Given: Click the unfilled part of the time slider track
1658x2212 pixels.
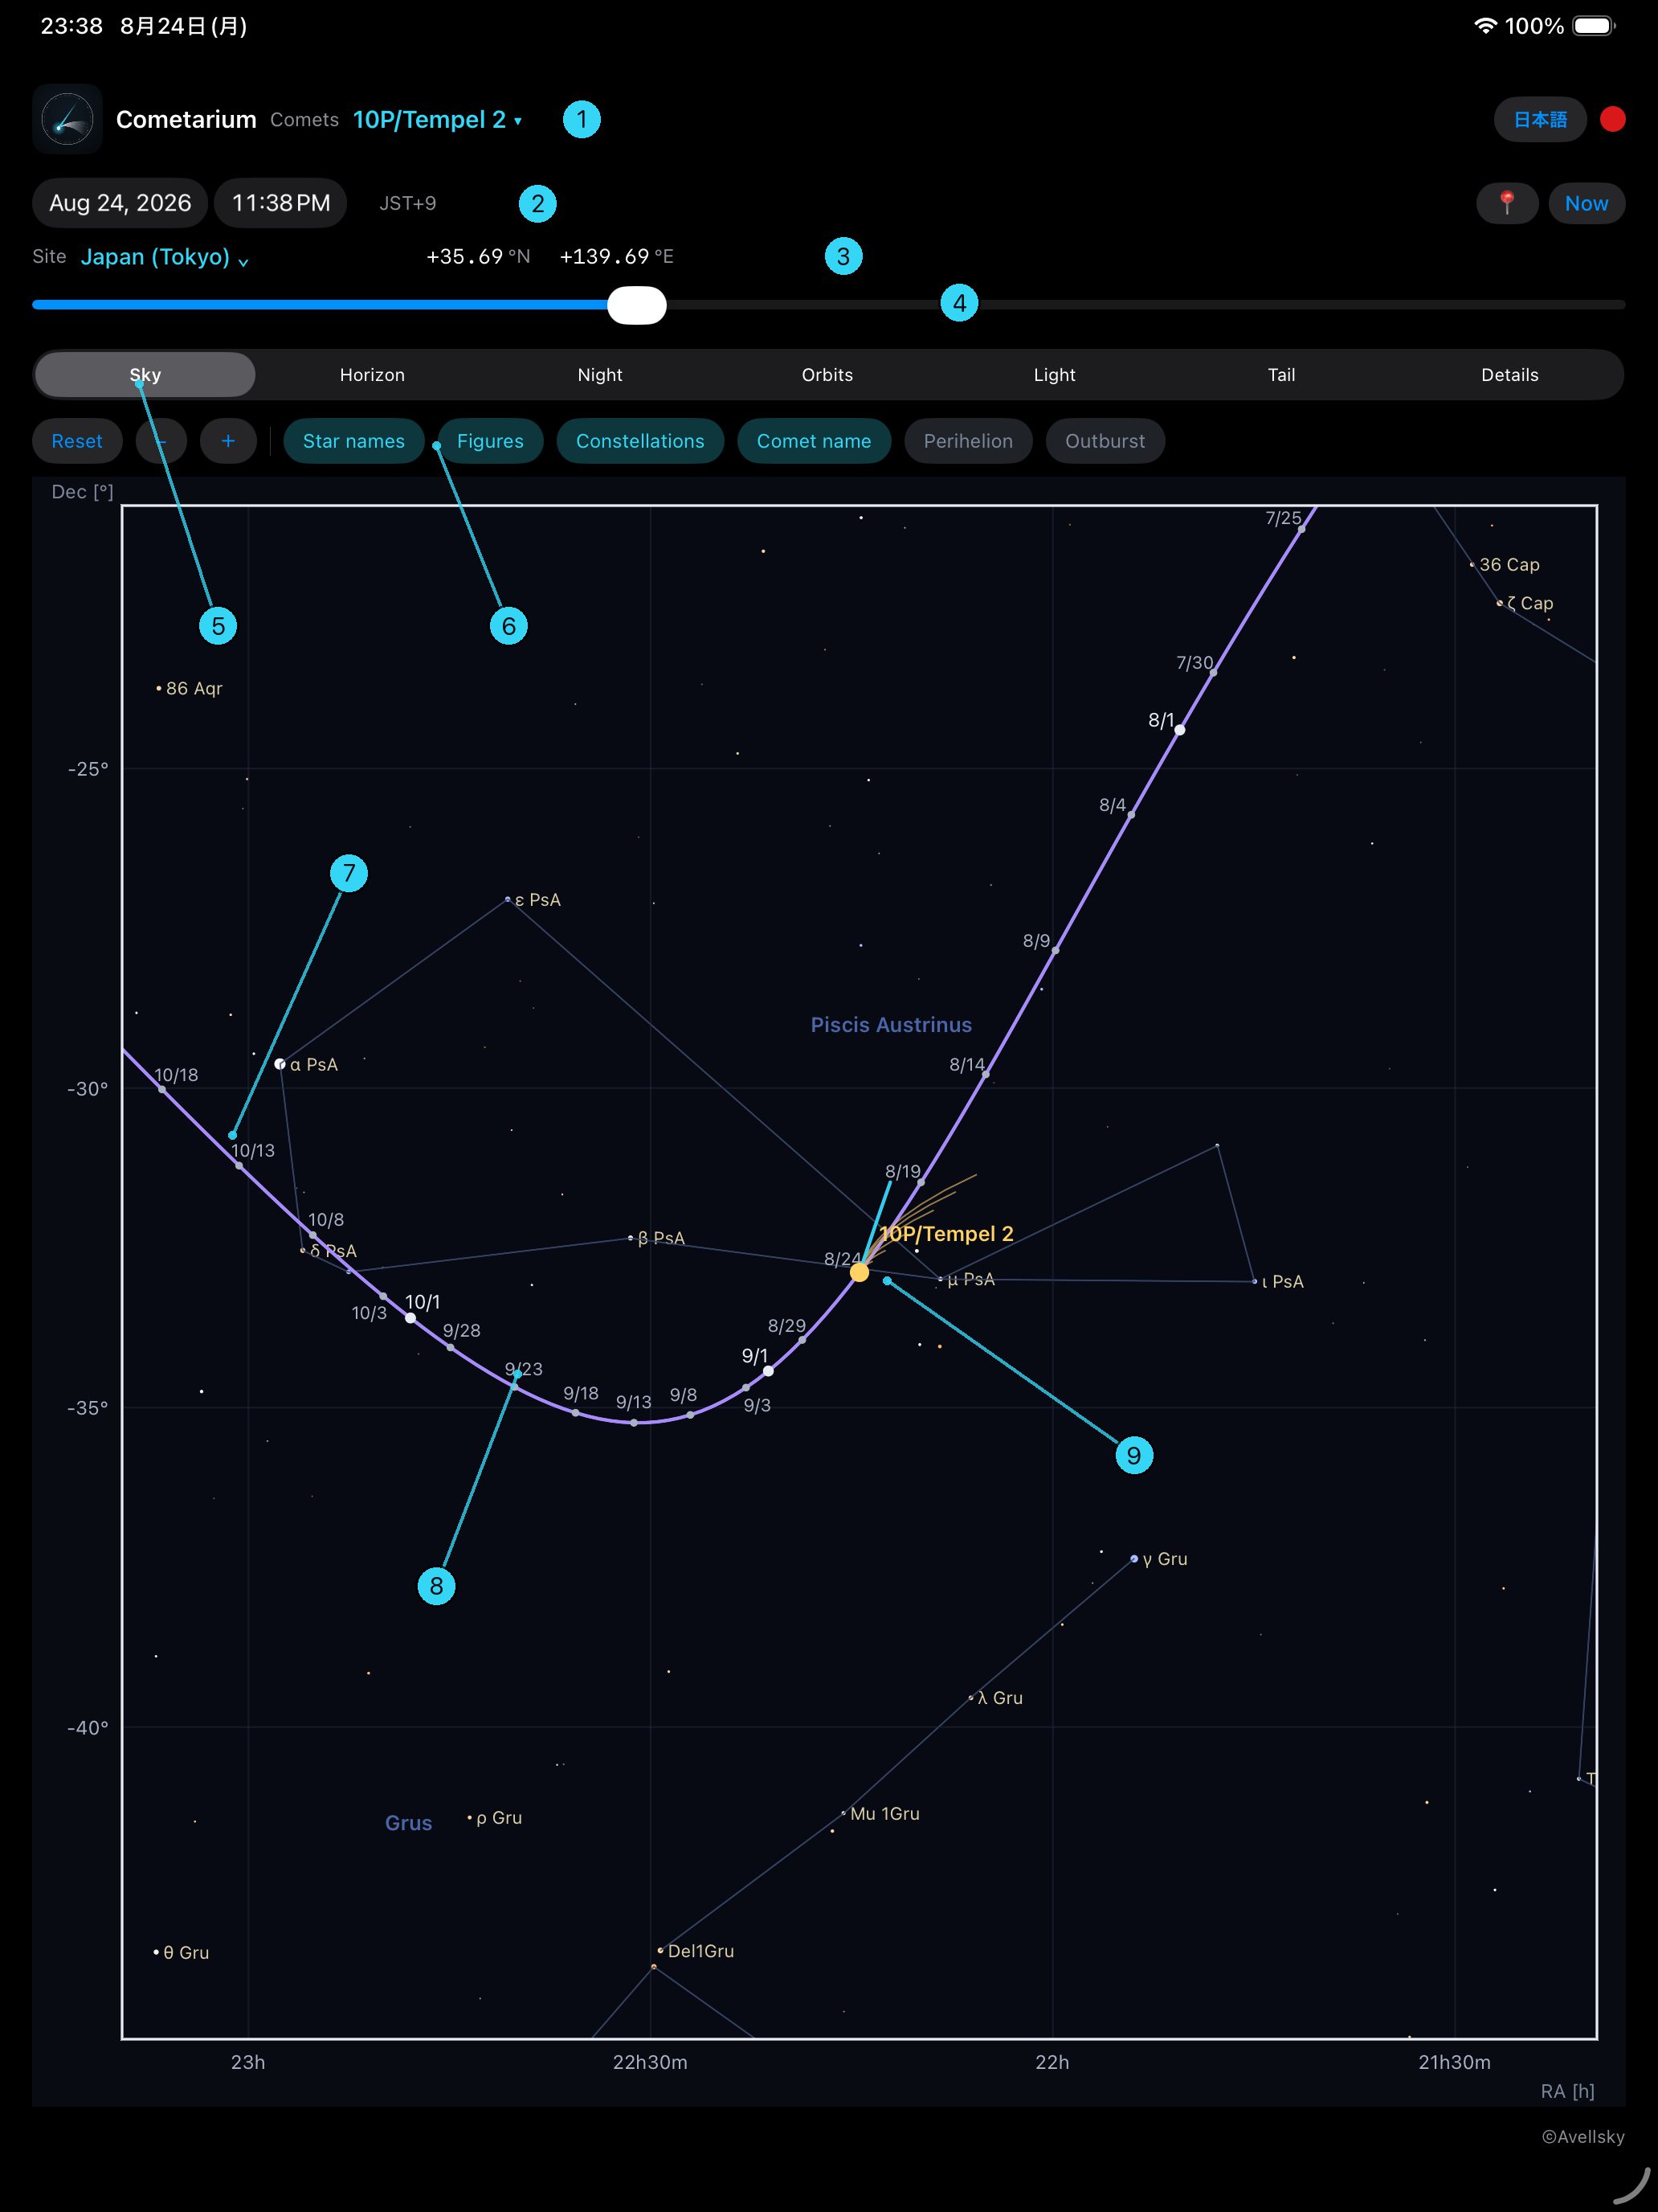Looking at the screenshot, I should [x=1145, y=305].
